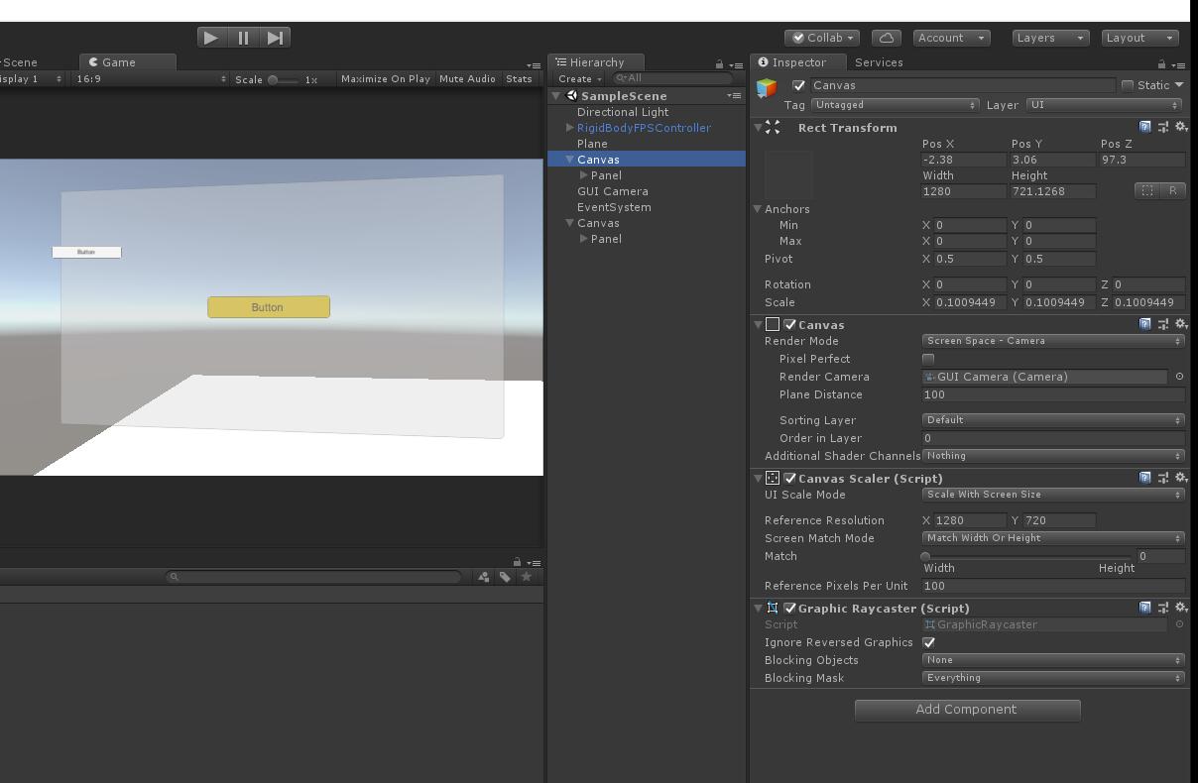Viewport: 1198px width, 783px height.
Task: Open the Blocking Mask dropdown
Action: pos(1052,678)
